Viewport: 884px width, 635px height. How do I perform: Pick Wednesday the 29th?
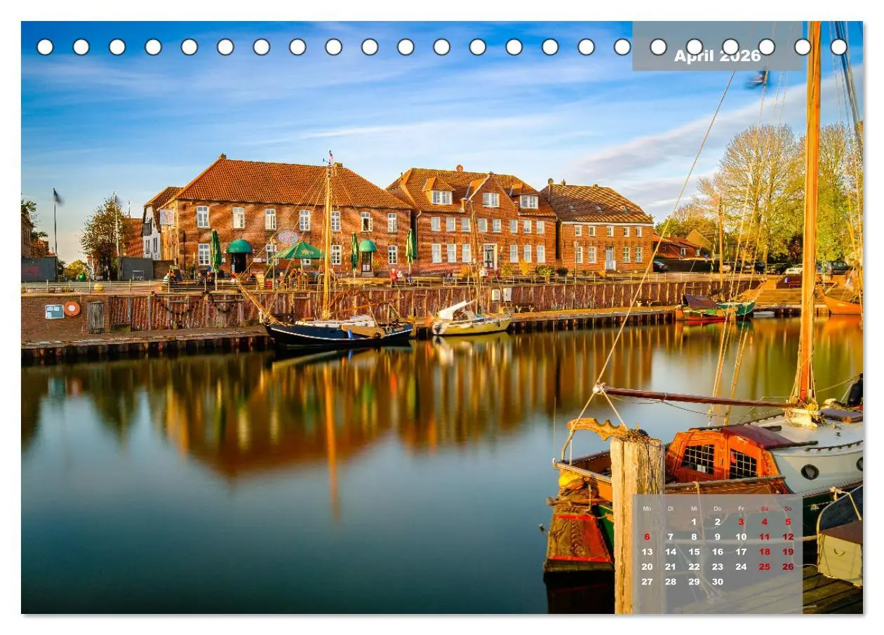tap(694, 582)
